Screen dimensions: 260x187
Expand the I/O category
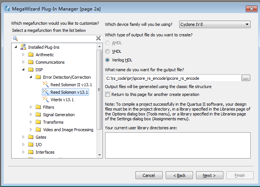(x=23, y=144)
